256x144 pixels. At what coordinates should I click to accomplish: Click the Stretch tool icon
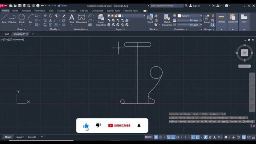point(45,25)
